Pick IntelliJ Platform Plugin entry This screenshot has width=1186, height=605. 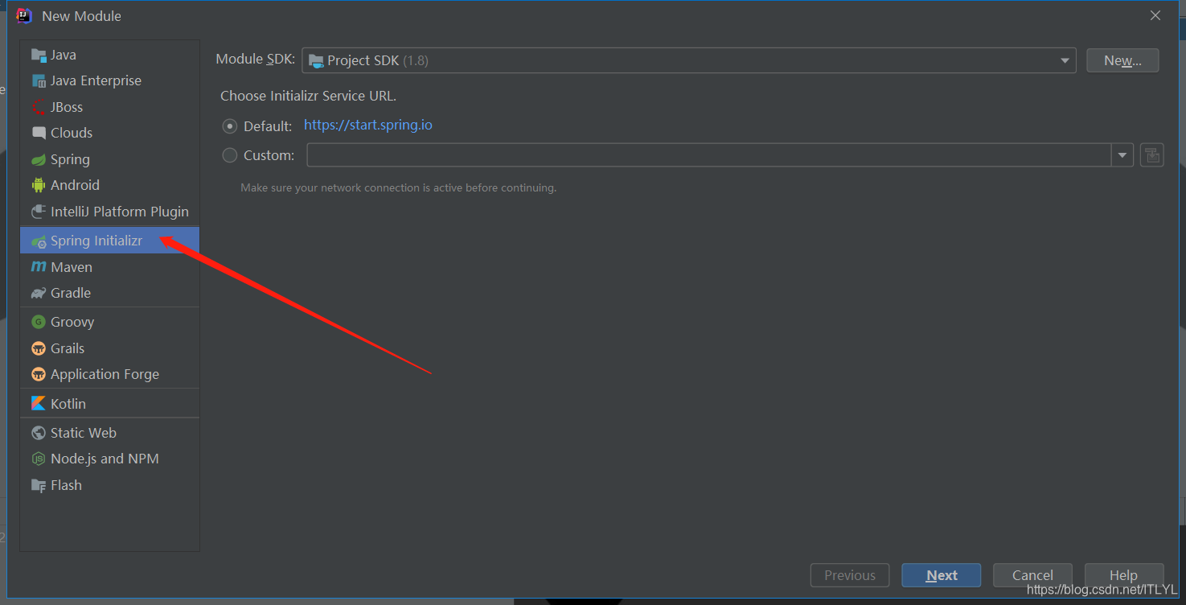tap(109, 212)
